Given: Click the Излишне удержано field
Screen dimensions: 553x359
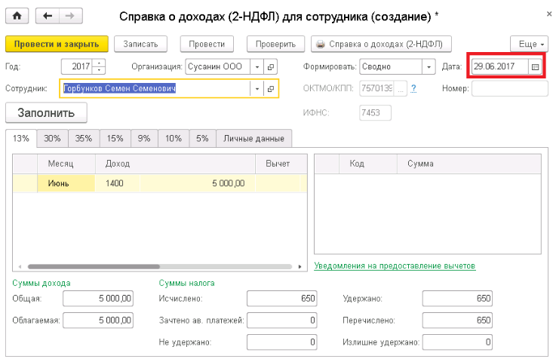Looking at the screenshot, I should pyautogui.click(x=457, y=342).
